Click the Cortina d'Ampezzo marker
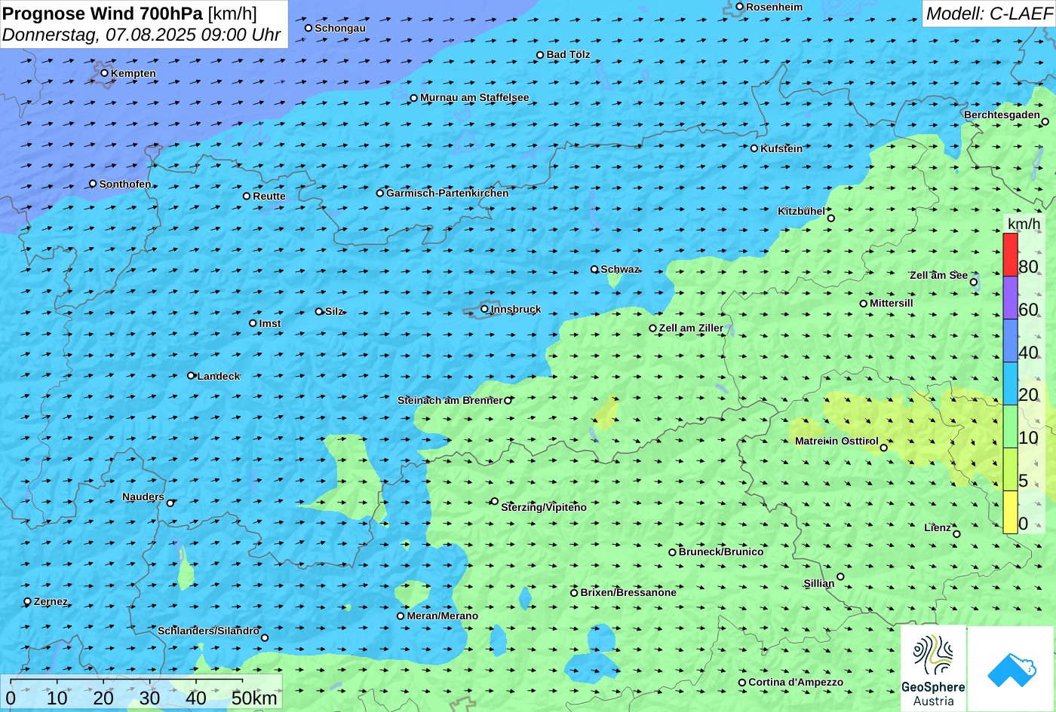 pos(742,683)
